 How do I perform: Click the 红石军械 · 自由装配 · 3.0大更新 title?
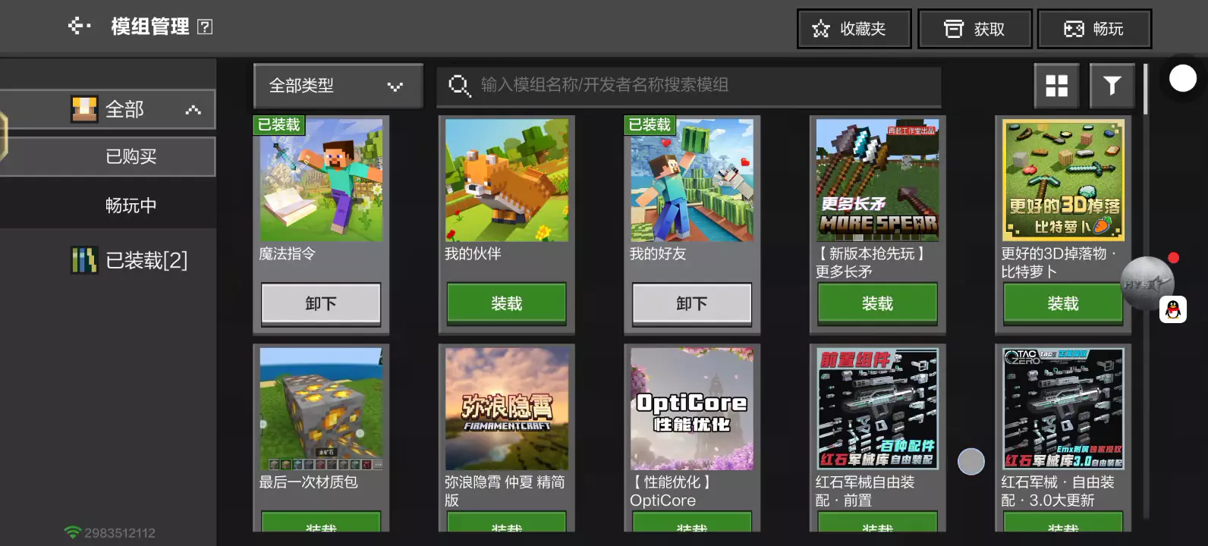[x=1058, y=491]
